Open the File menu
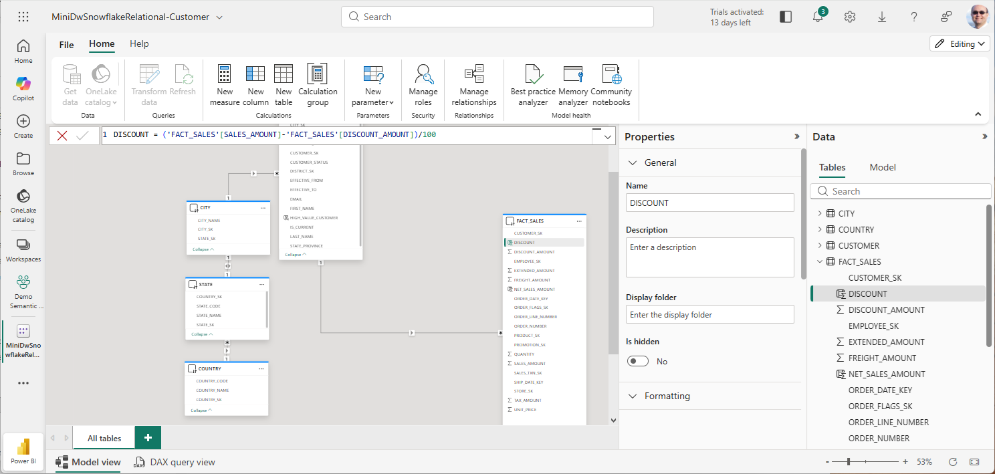995x474 pixels. [66, 44]
